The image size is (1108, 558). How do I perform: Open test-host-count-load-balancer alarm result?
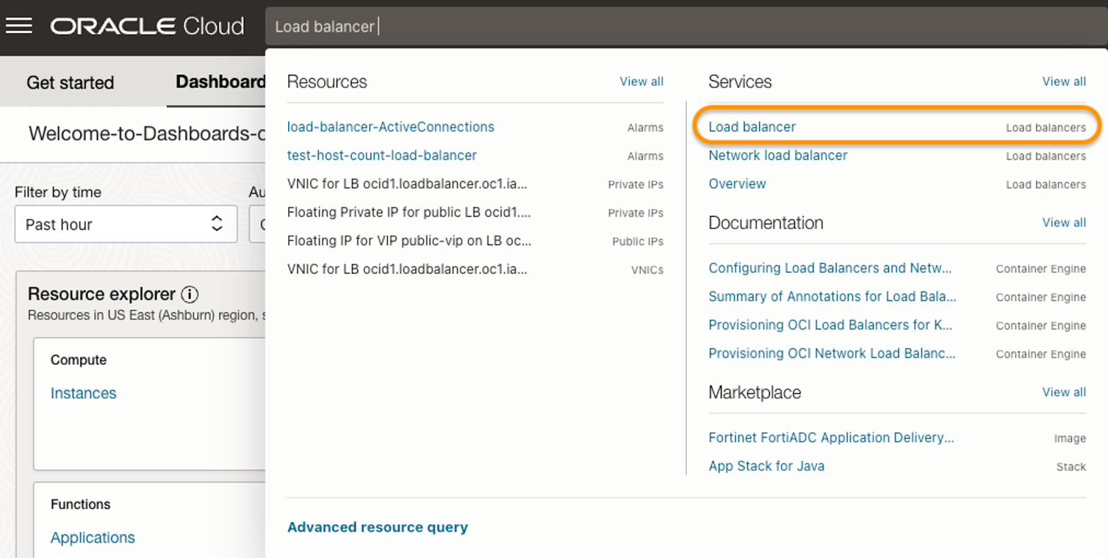pyautogui.click(x=382, y=156)
